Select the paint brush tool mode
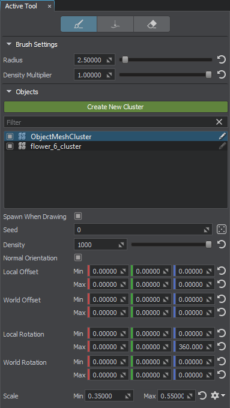Image resolution: width=230 pixels, height=408 pixels. click(79, 24)
